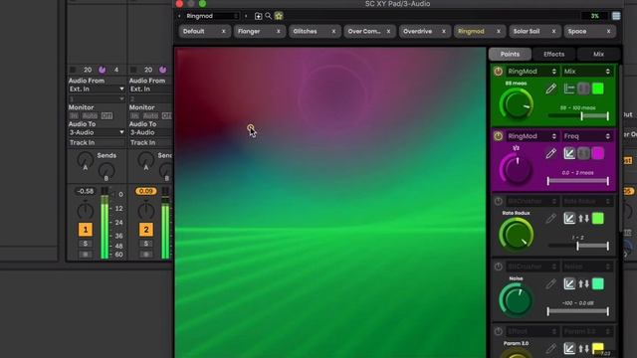This screenshot has width=637, height=358.
Task: Switch to the Mix tab
Action: [598, 54]
